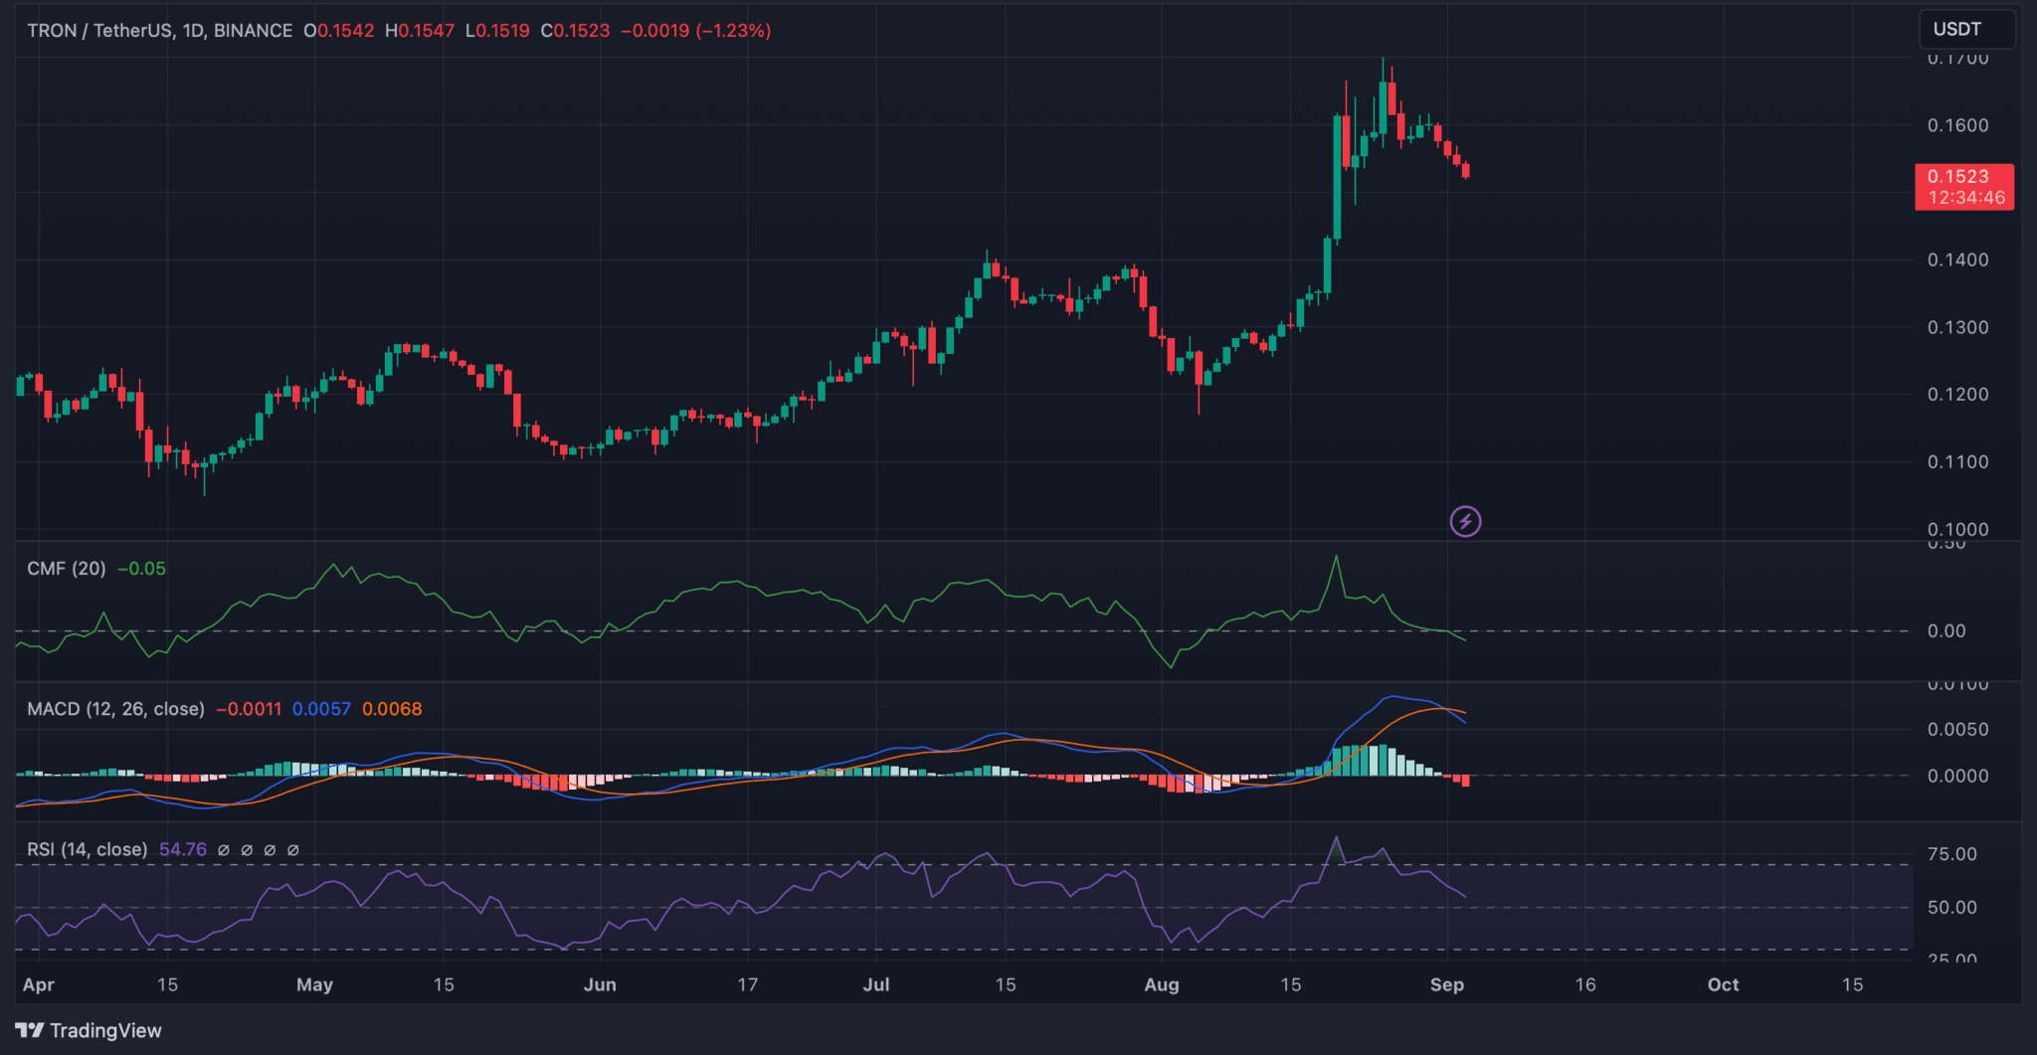Screen dimensions: 2037x1055
Task: Click the 75.00 RSI scale label
Action: point(1951,854)
